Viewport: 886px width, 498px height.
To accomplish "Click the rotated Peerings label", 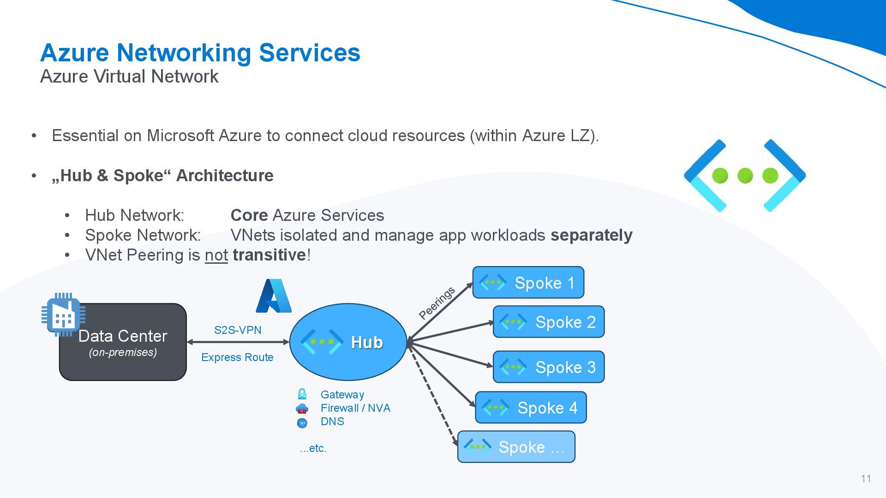I will [437, 303].
